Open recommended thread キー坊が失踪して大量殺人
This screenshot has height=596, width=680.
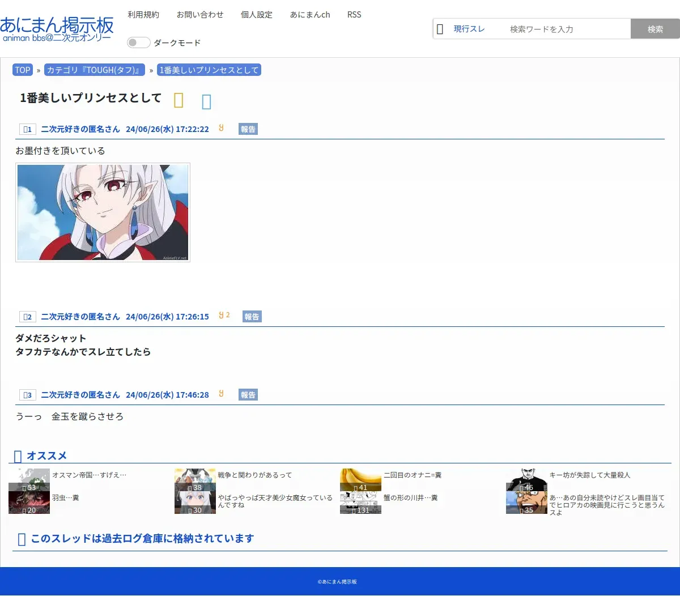click(590, 475)
